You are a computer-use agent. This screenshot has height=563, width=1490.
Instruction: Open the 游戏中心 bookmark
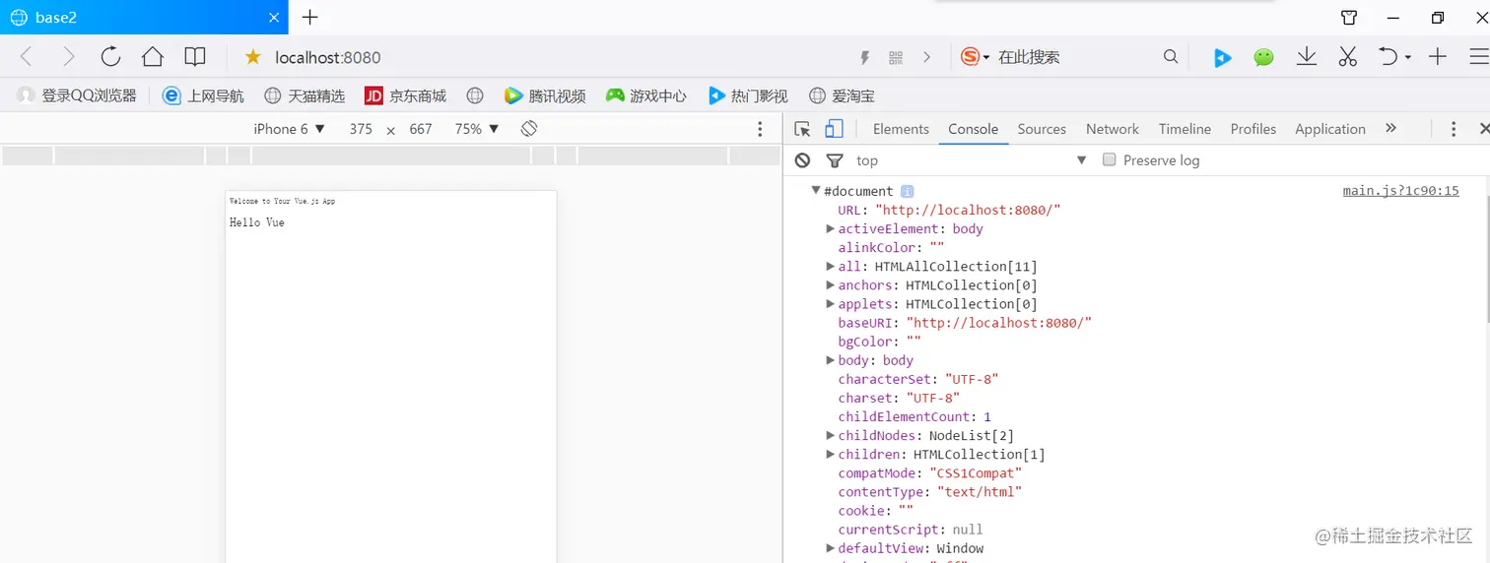point(646,95)
